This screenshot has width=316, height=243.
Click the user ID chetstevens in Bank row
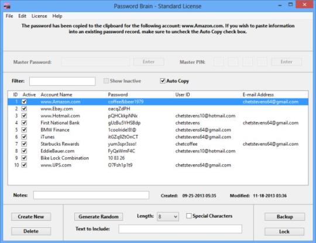point(187,123)
